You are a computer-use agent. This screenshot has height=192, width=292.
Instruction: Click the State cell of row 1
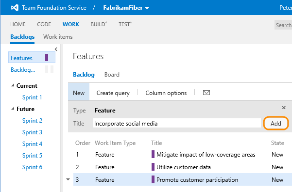277,155
